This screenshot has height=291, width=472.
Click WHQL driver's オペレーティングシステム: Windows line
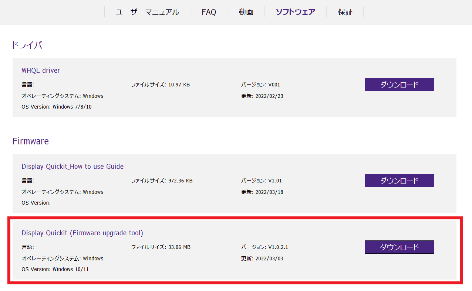click(63, 96)
